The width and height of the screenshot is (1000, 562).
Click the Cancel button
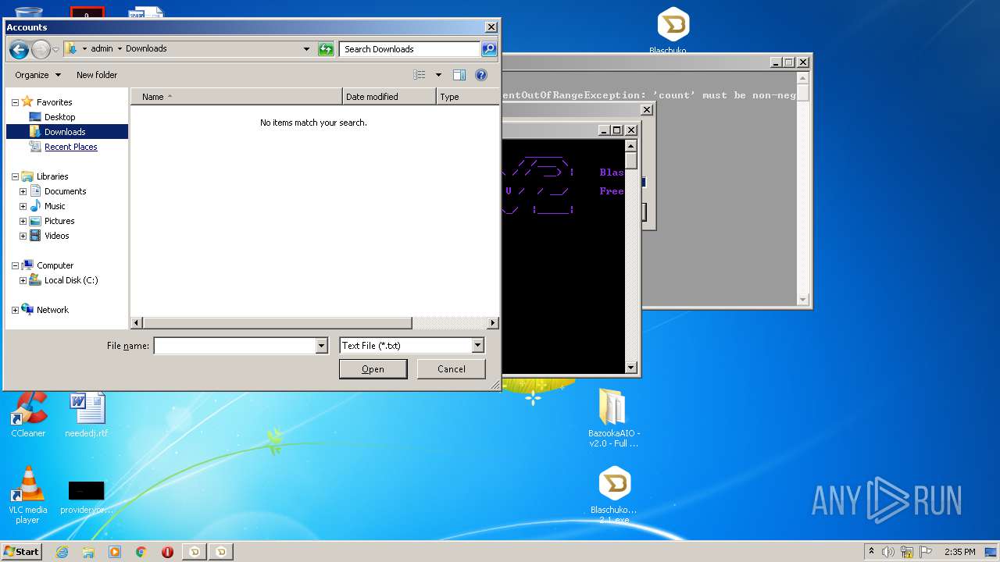451,369
